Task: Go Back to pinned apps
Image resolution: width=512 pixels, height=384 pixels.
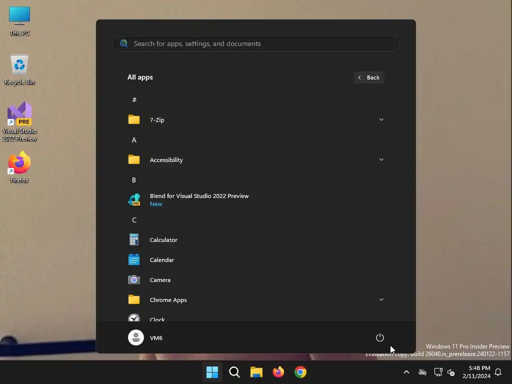Action: pos(368,77)
